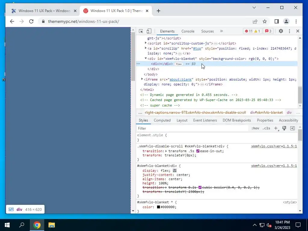Click the address bar URL
The image size is (308, 231).
[84, 22]
